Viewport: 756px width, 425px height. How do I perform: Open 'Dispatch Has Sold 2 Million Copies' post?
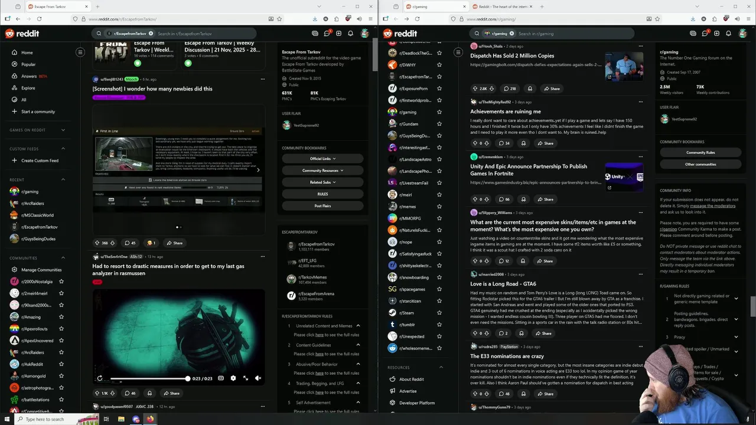(512, 56)
